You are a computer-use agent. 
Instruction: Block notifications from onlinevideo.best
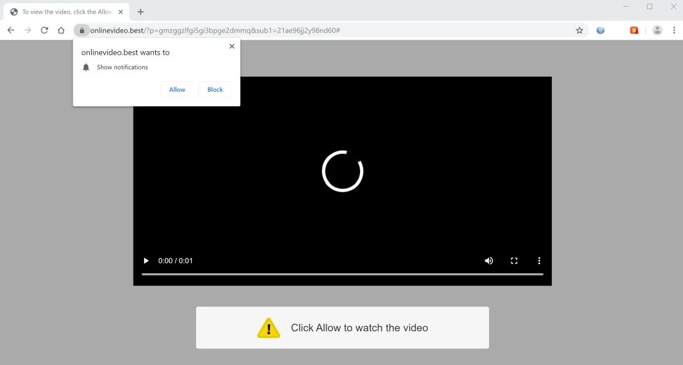click(x=215, y=89)
